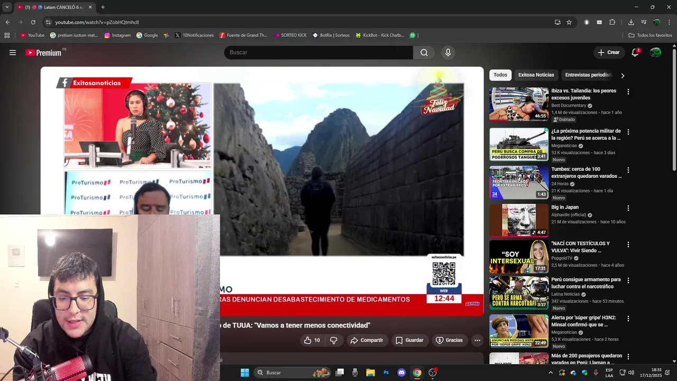Open options for Alerta super gripe video

[628, 319]
